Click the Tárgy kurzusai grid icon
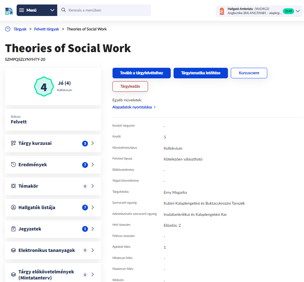This screenshot has width=304, height=282. tap(13, 143)
